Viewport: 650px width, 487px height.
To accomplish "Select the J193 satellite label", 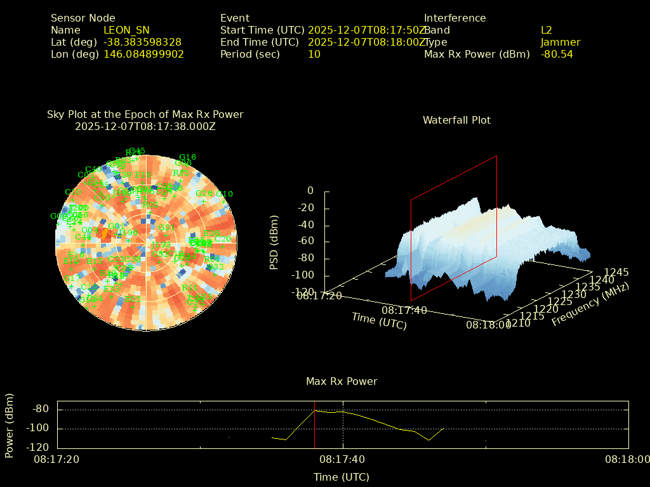I will point(162,245).
